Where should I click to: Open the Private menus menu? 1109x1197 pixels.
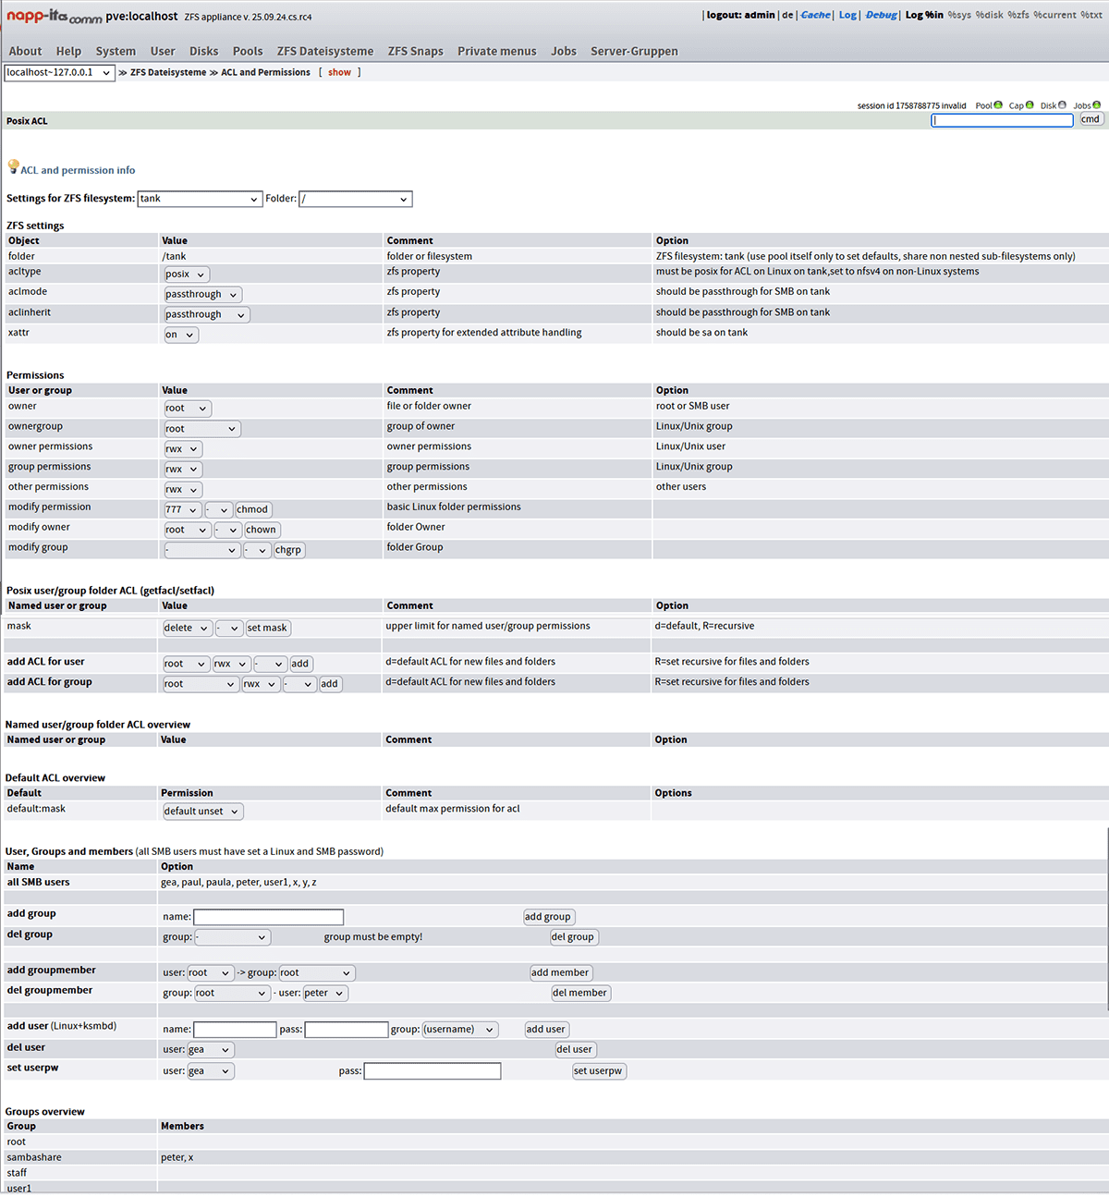pyautogui.click(x=496, y=51)
